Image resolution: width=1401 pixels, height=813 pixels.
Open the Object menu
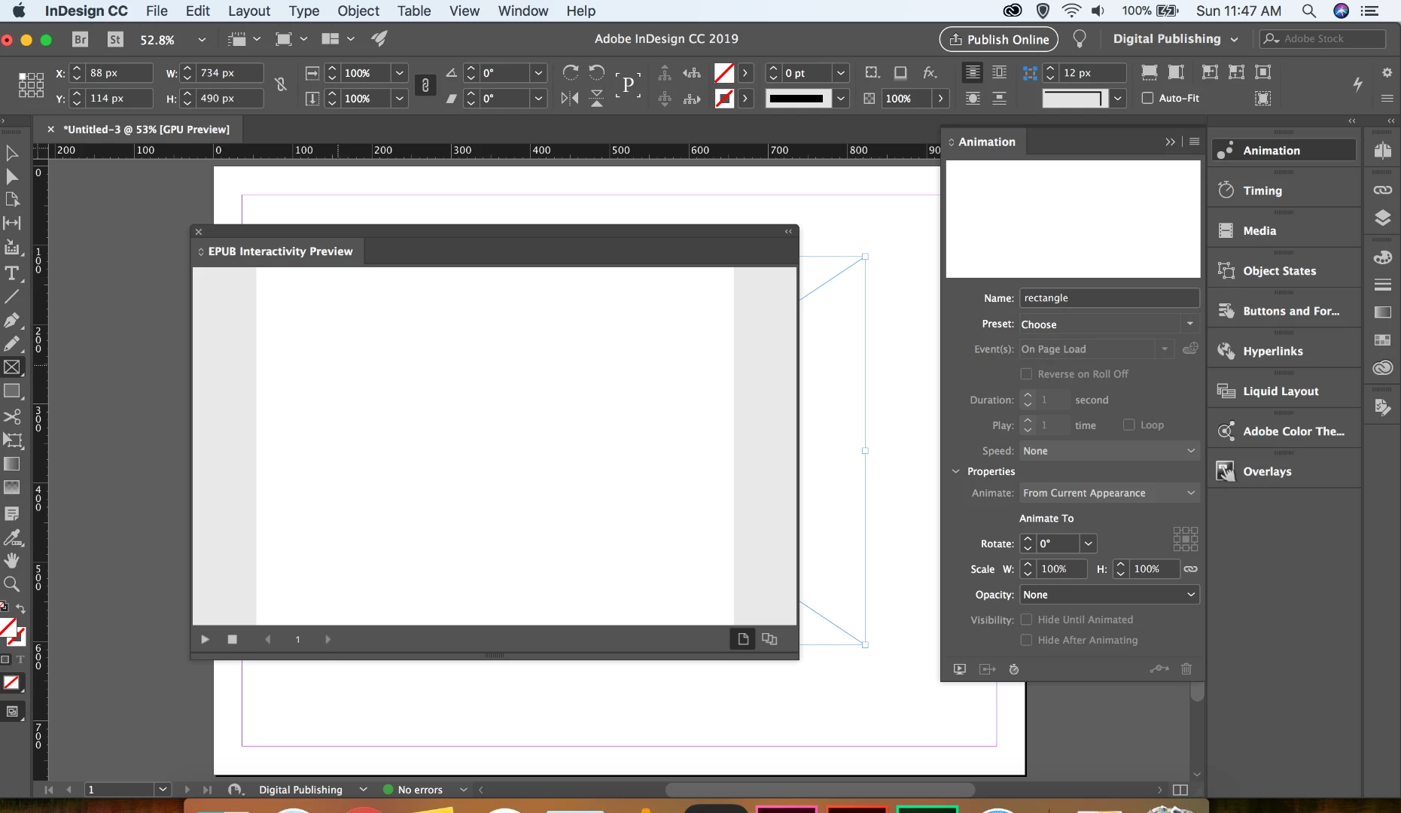pos(358,11)
